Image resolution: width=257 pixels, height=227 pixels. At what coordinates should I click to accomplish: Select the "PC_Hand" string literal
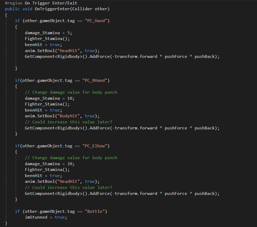(96, 21)
